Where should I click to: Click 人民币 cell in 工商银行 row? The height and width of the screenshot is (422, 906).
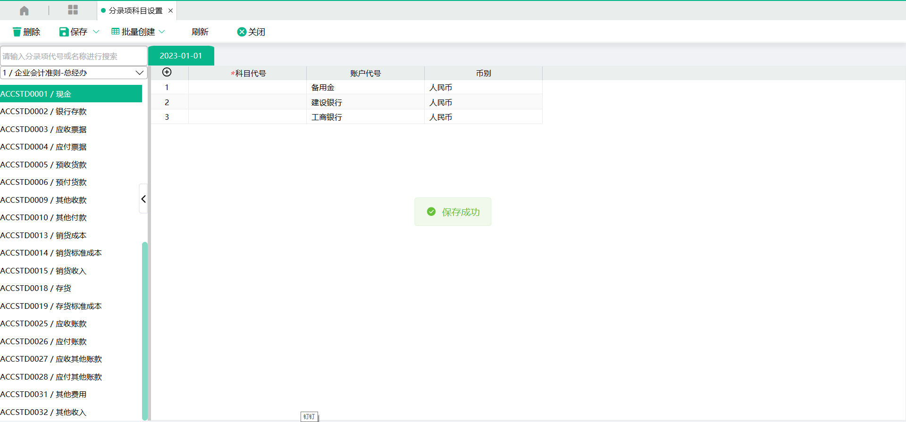tap(484, 117)
